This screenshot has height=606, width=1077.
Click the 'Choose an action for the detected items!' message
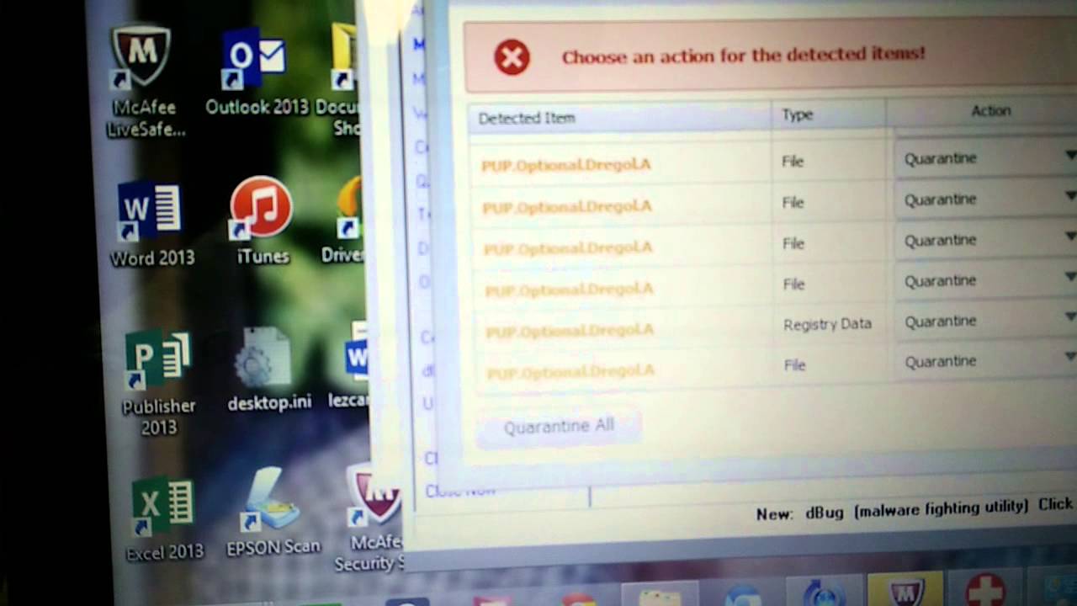point(743,55)
